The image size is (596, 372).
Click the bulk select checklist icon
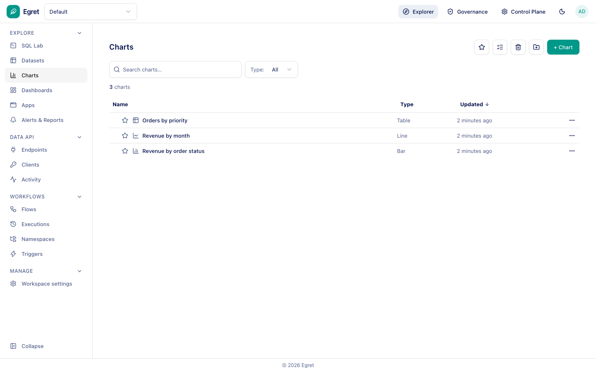[x=500, y=47]
